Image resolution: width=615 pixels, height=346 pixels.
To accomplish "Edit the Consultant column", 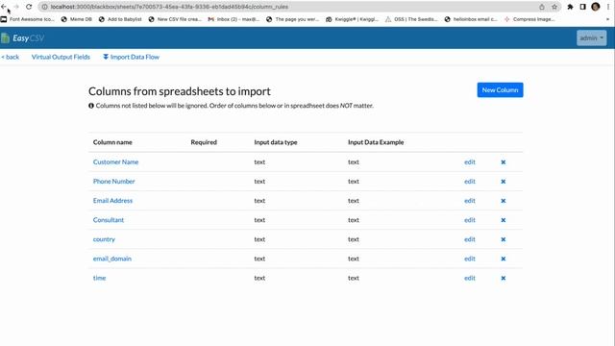I will point(470,220).
